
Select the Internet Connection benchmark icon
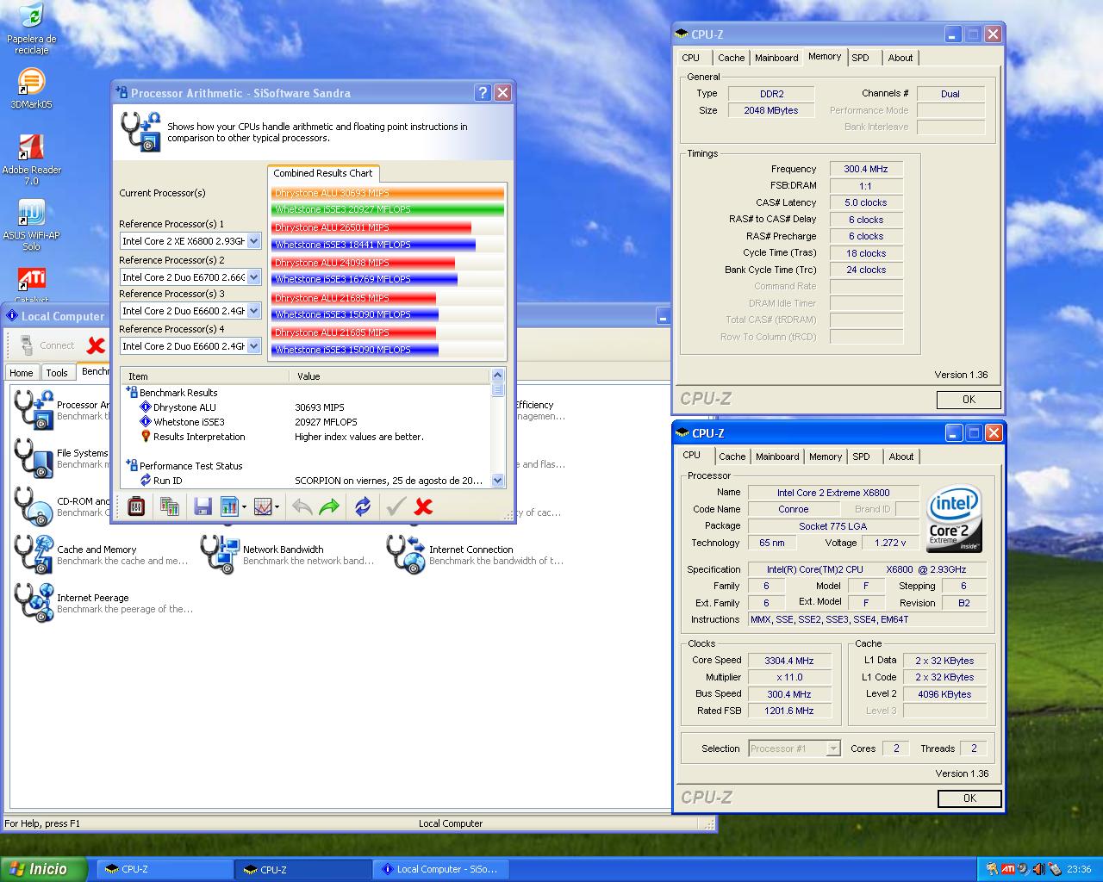point(406,554)
